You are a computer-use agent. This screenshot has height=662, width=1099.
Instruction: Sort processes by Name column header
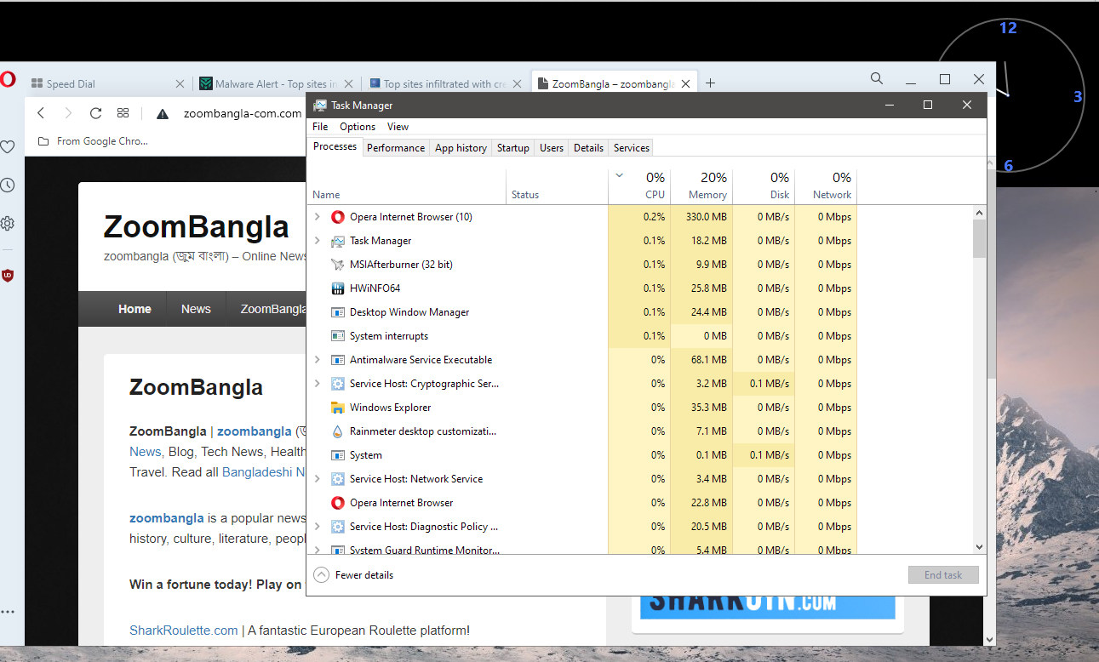(407, 186)
